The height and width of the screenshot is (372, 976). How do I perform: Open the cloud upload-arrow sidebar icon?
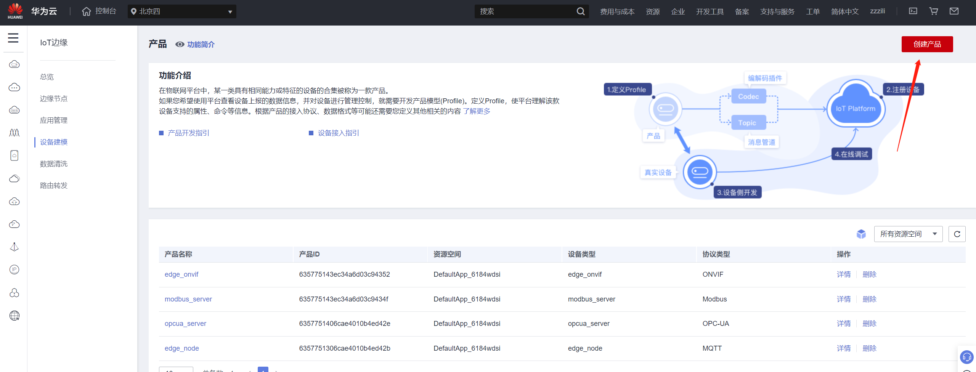click(14, 201)
